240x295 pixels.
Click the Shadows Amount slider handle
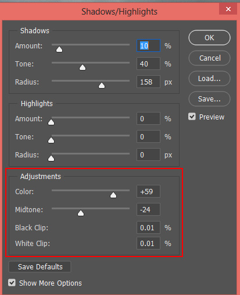point(59,50)
